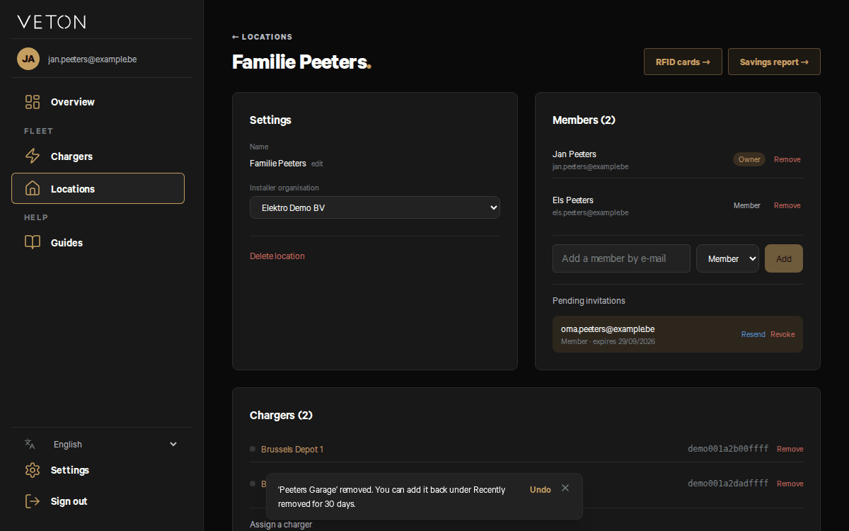Click the Guides book icon
The image size is (849, 531).
pos(33,243)
